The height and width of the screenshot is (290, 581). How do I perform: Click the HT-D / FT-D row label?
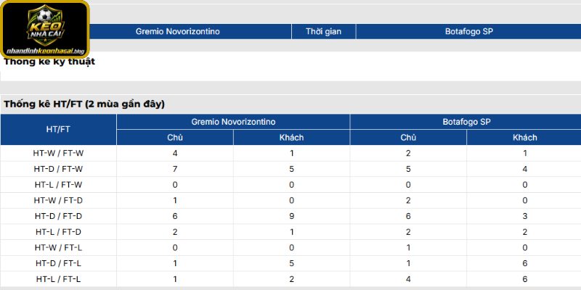click(x=59, y=216)
